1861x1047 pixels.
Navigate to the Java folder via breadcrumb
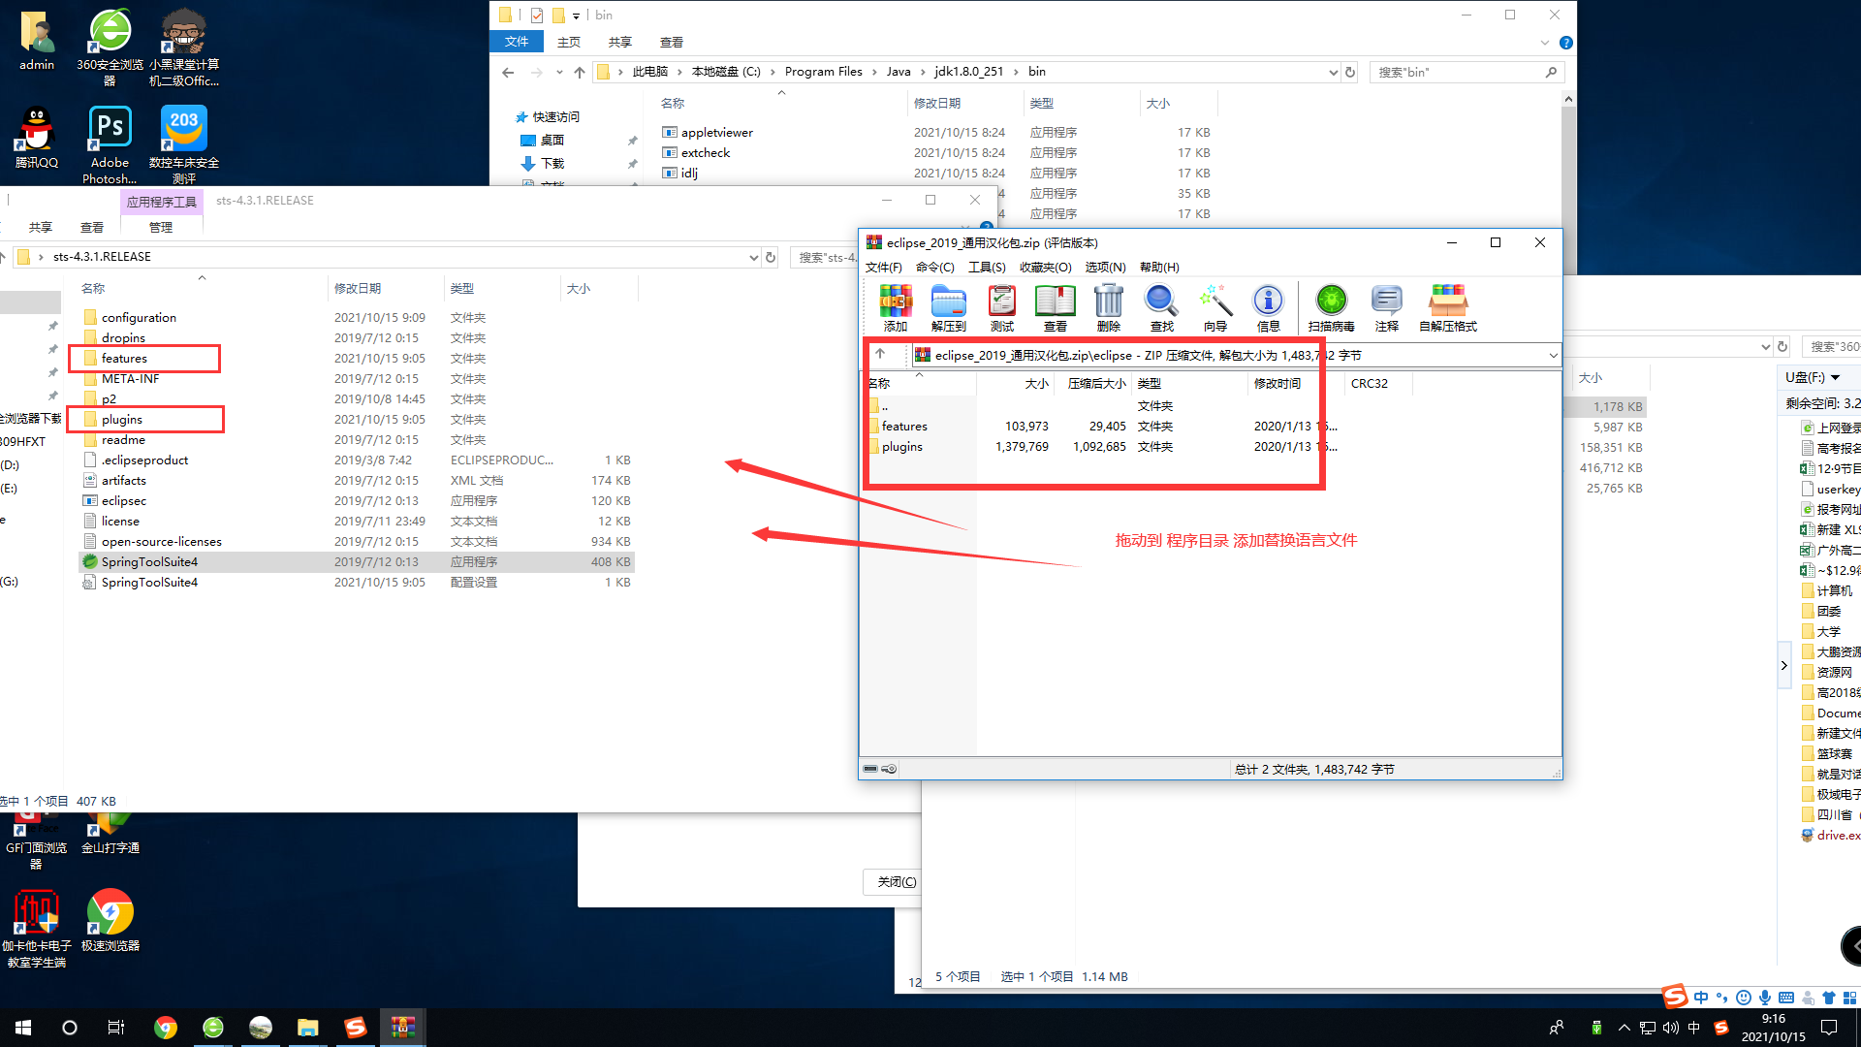coord(899,71)
